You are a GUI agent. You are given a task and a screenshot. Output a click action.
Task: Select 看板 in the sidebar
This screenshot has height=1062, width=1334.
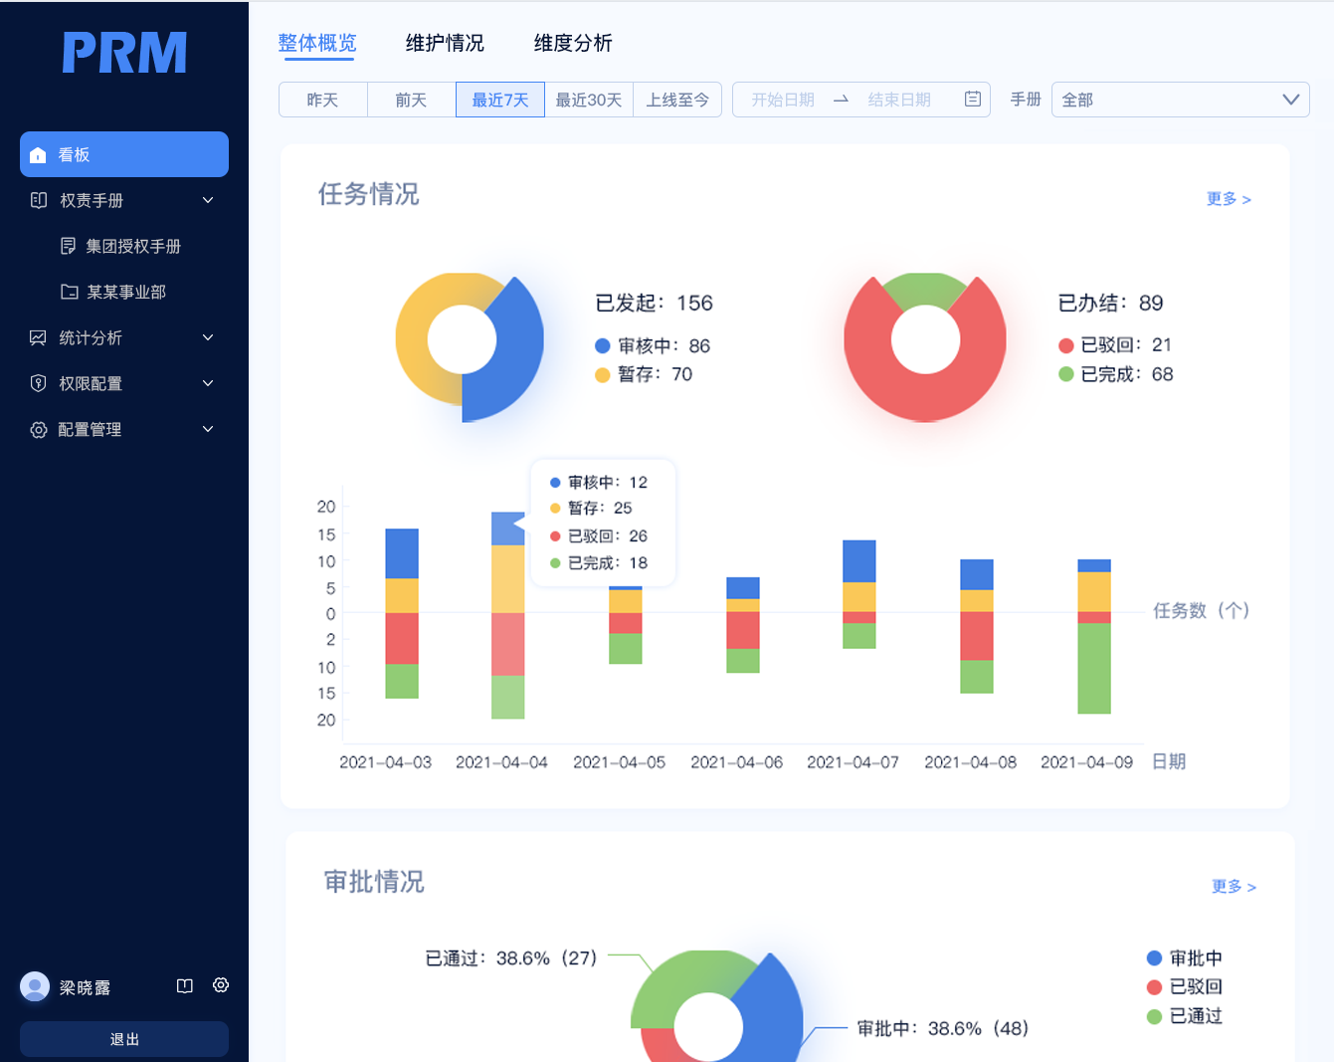(x=124, y=154)
